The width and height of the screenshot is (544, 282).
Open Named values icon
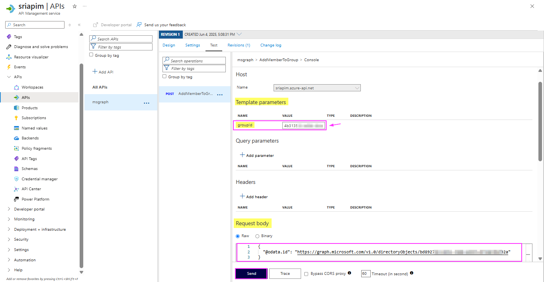pos(16,128)
